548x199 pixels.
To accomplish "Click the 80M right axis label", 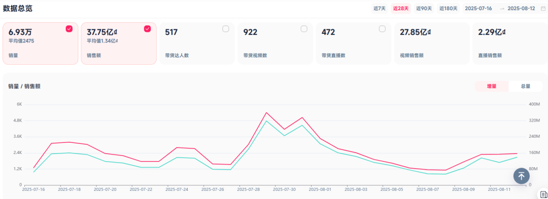I will point(534,169).
